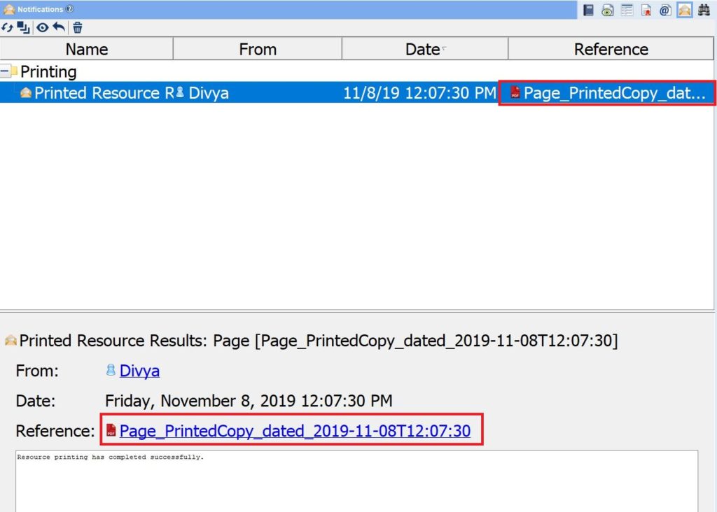Click the certificate document icon
This screenshot has width=717, height=512.
646,10
